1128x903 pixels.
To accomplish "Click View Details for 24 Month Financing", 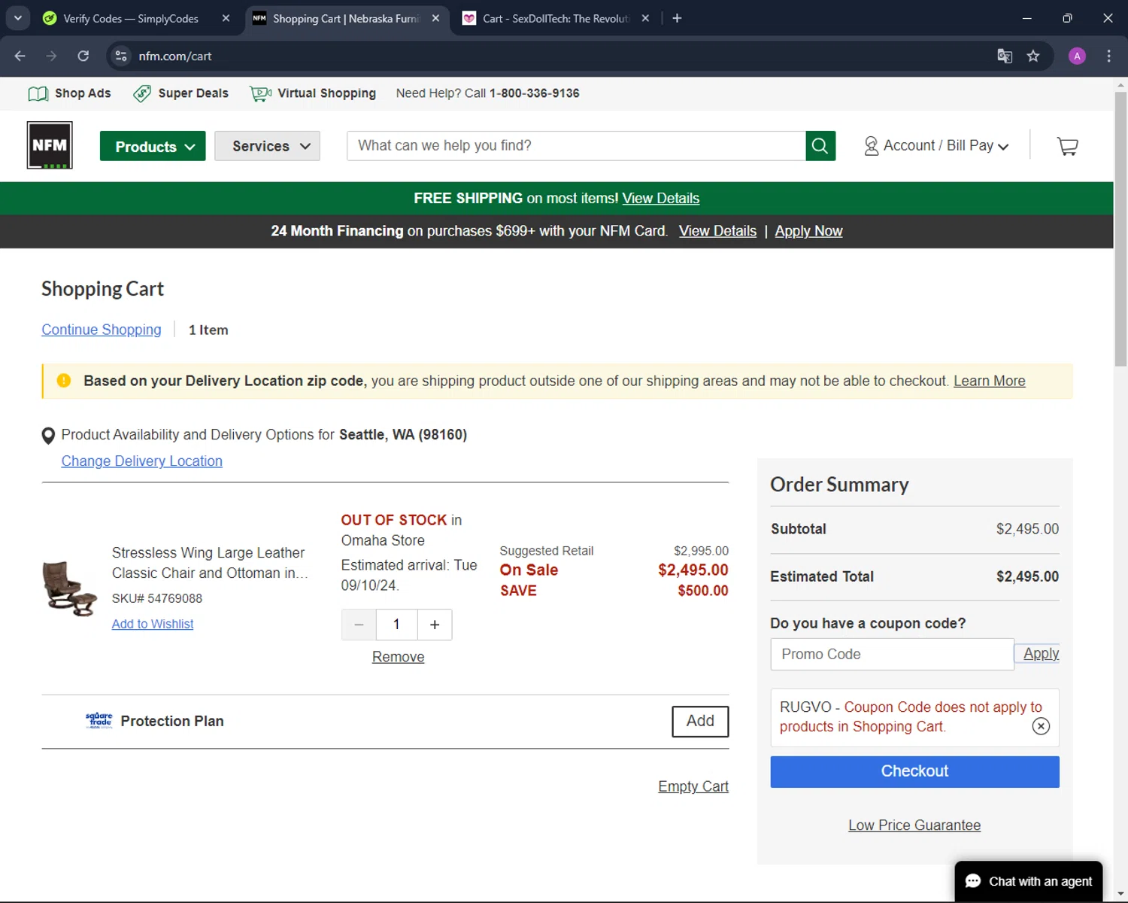I will click(717, 231).
